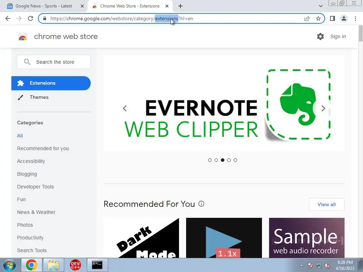Choose the News & Weather category

click(36, 212)
